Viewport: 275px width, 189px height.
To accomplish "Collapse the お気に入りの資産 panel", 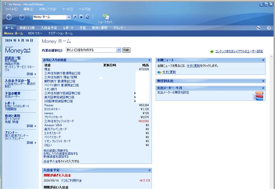I will pos(150,60).
